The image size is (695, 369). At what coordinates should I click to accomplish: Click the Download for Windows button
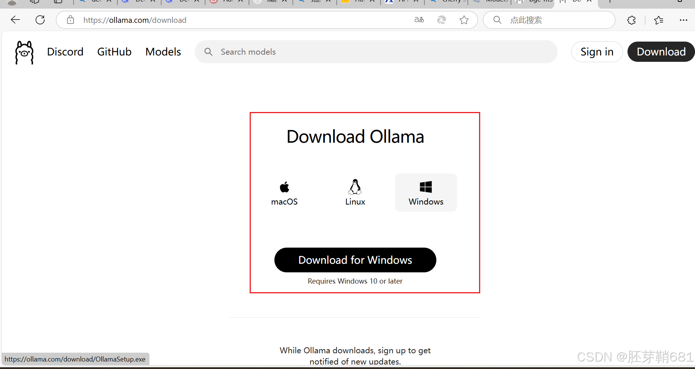(355, 260)
